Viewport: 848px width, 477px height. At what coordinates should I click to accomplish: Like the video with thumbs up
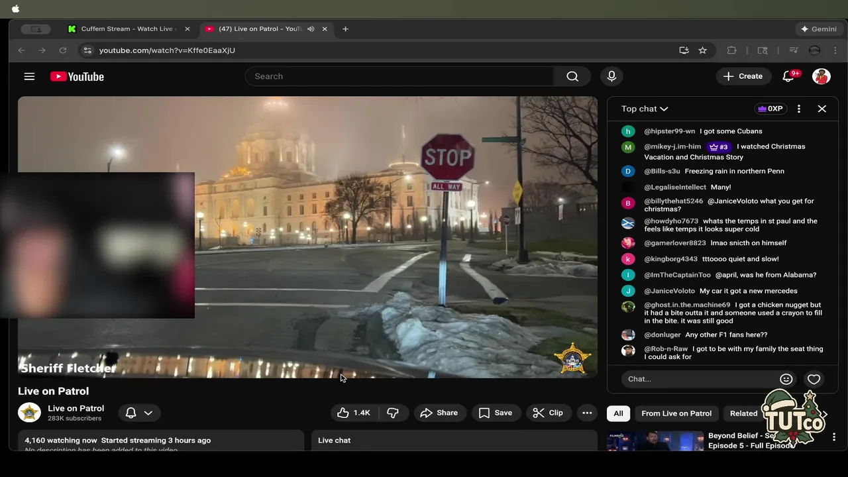tap(354, 413)
